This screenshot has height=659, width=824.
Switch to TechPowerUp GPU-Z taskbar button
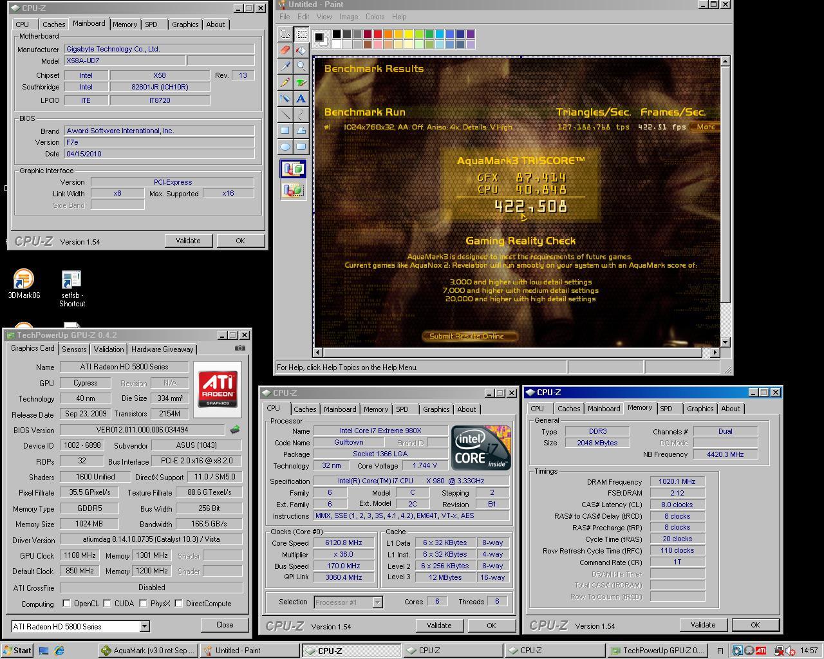pos(658,651)
